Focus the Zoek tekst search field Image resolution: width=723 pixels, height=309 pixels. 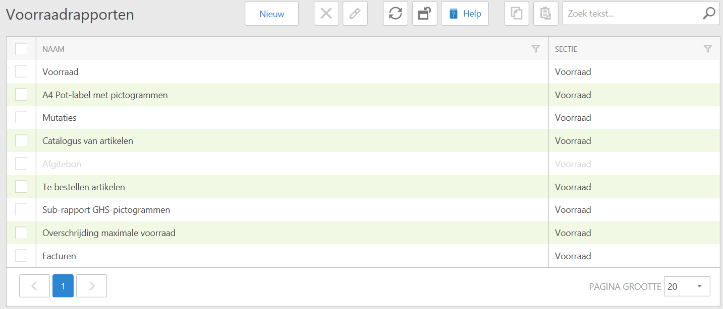[x=631, y=14]
